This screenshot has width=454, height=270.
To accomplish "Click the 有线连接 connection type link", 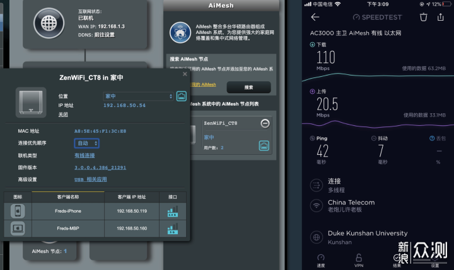I will 84,155.
